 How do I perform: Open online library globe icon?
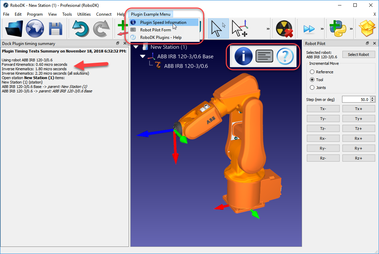click(x=35, y=29)
